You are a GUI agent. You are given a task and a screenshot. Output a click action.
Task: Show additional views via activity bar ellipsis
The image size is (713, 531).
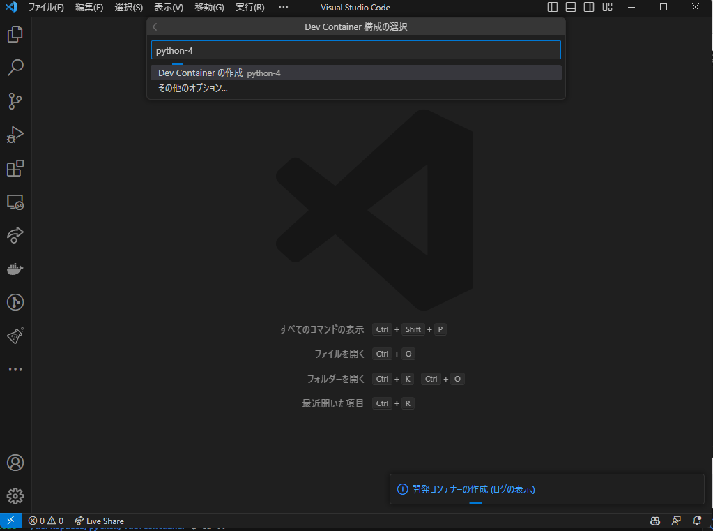[x=15, y=369]
